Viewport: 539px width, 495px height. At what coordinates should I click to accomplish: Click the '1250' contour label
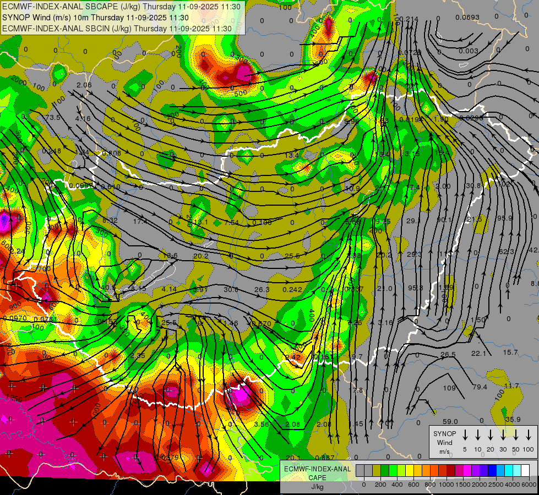[x=14, y=398]
